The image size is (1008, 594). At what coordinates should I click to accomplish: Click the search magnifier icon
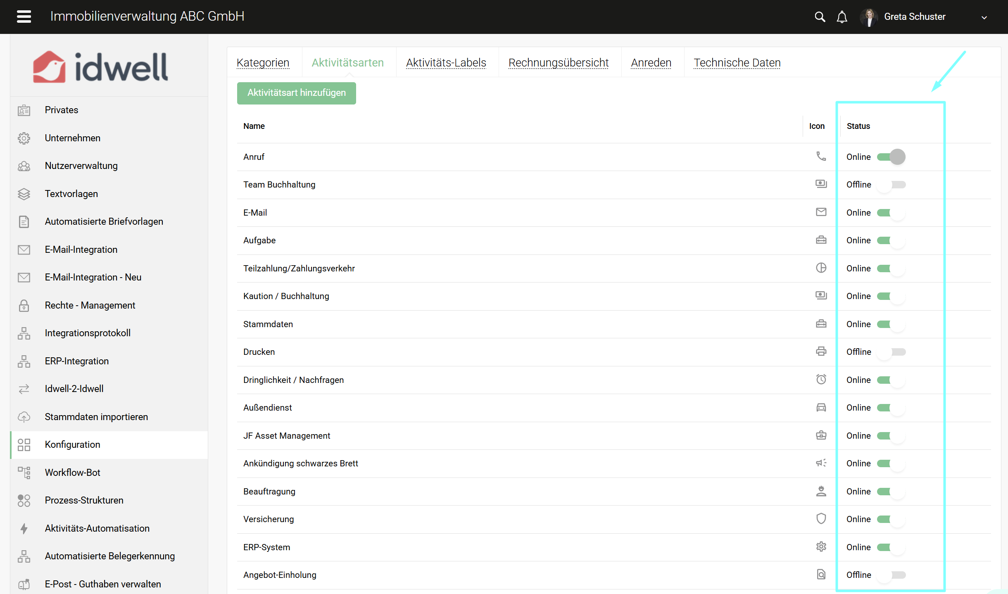point(820,17)
